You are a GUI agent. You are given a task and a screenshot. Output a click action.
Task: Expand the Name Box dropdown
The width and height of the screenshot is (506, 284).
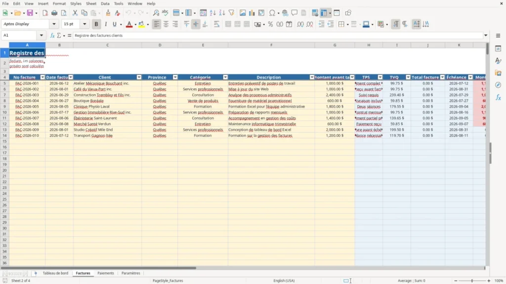pos(42,35)
